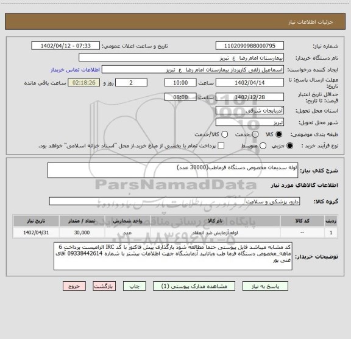Click the quantity cell 30,000
This screenshot has height=339, width=351.
(x=82, y=232)
